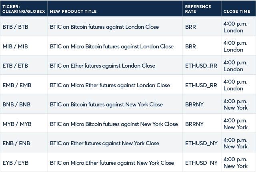
Task: Click the EYB / EYB ticker cell
Action: pos(16,163)
